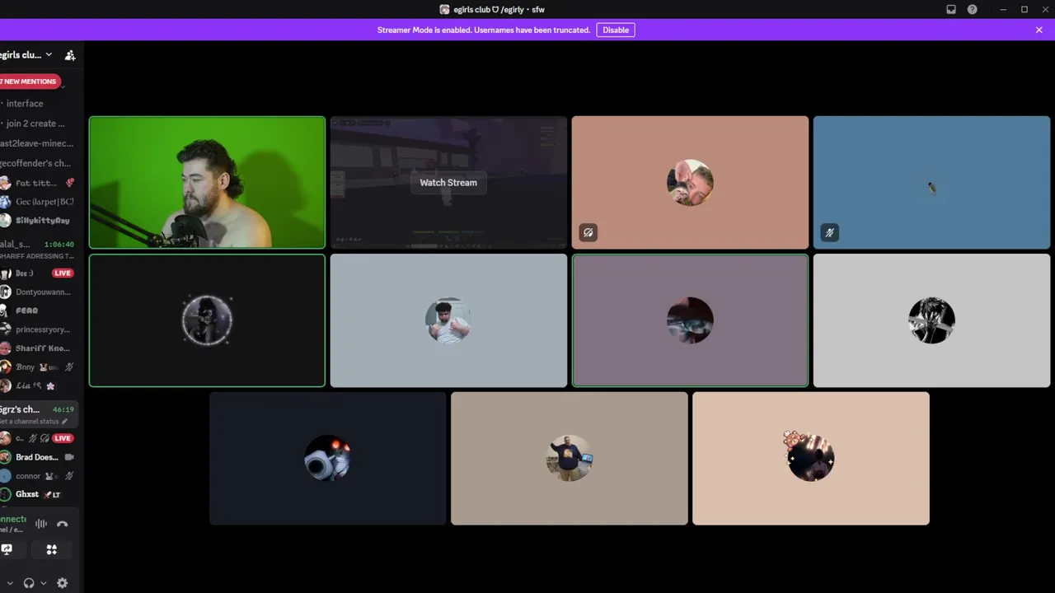Click the share screen button
This screenshot has width=1055, height=593.
7,549
